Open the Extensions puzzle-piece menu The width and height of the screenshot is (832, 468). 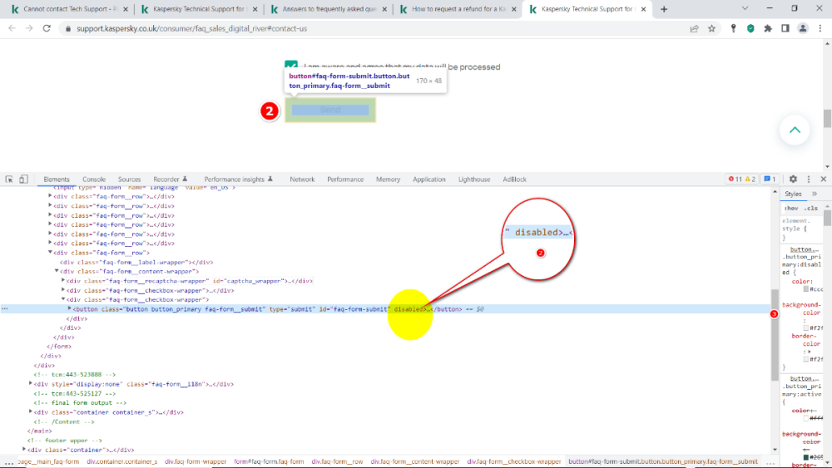[768, 28]
